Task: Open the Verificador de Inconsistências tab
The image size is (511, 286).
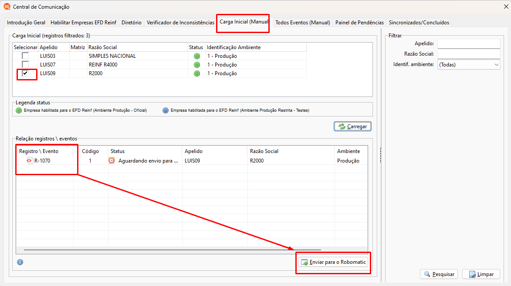Action: click(180, 23)
